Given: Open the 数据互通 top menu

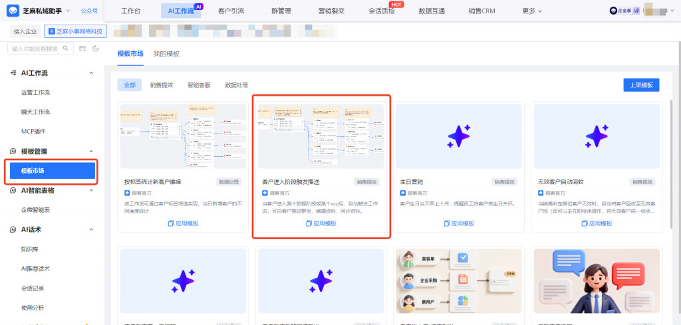Looking at the screenshot, I should (x=432, y=11).
